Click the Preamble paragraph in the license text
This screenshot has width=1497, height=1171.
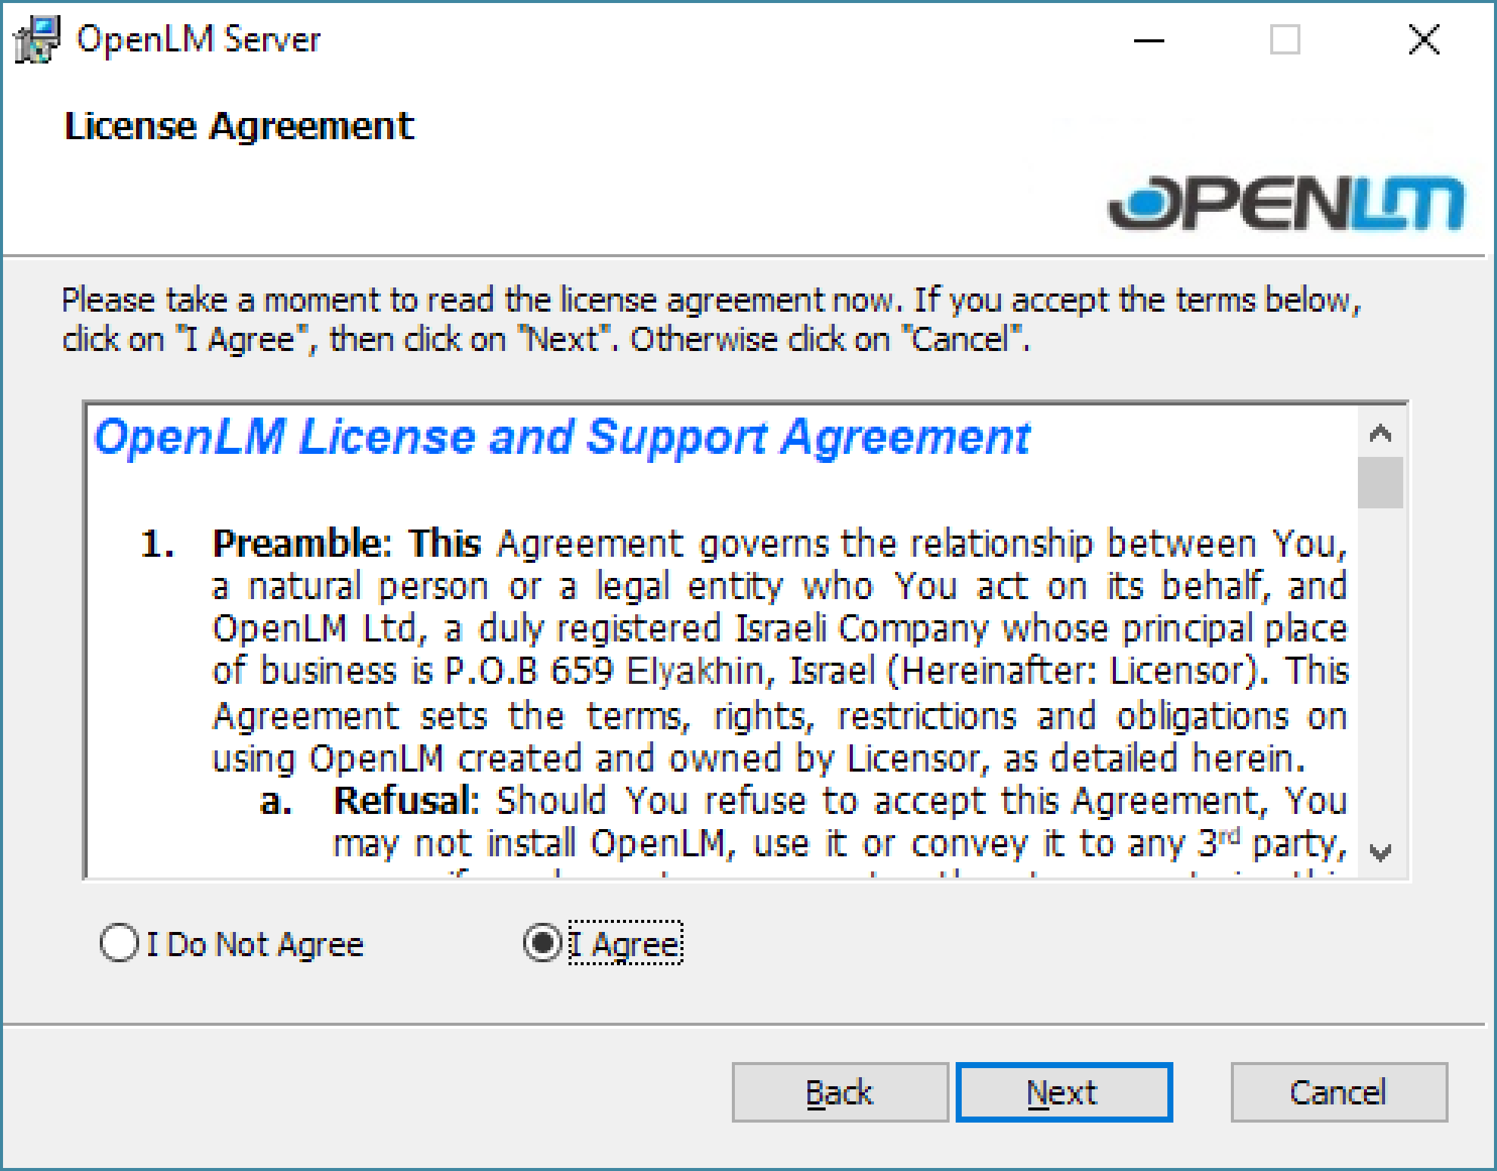click(779, 651)
